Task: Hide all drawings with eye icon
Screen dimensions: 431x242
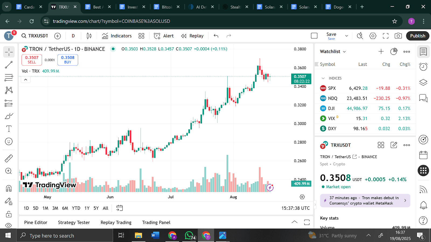Action: 9,225
